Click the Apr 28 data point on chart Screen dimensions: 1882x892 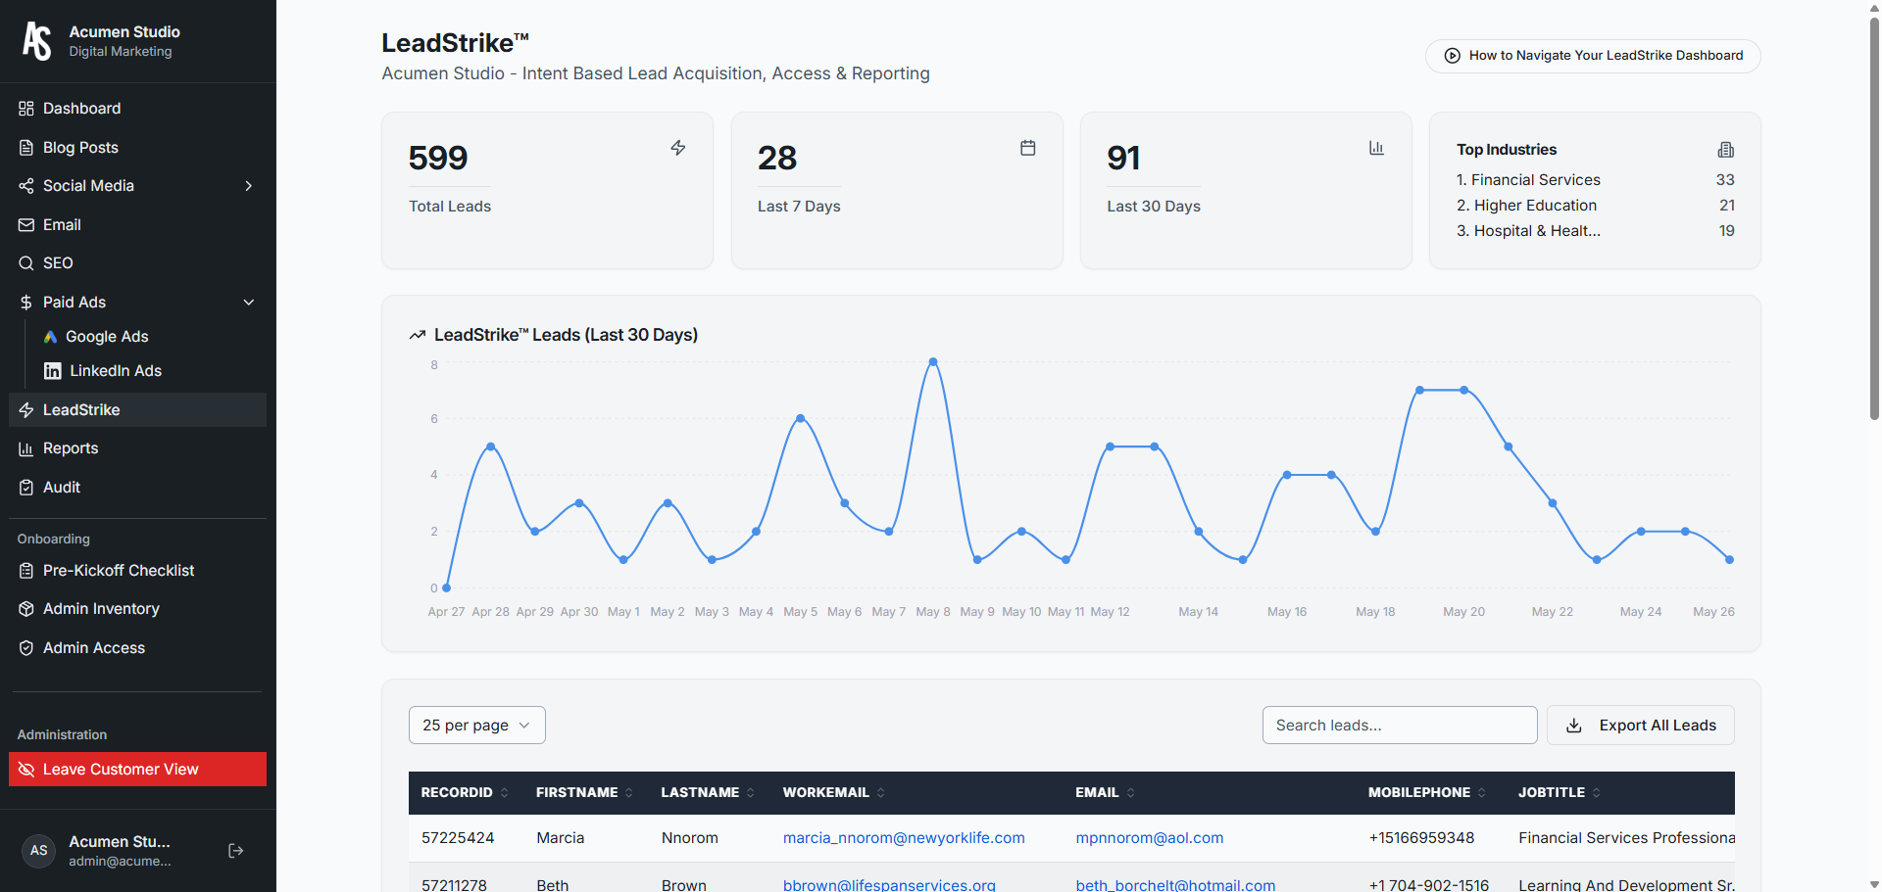(491, 446)
